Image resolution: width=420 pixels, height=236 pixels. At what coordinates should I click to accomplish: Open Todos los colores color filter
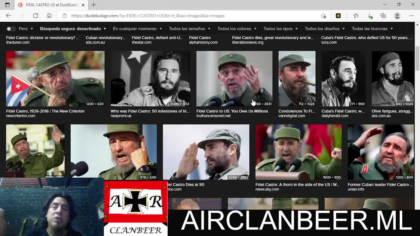point(237,29)
